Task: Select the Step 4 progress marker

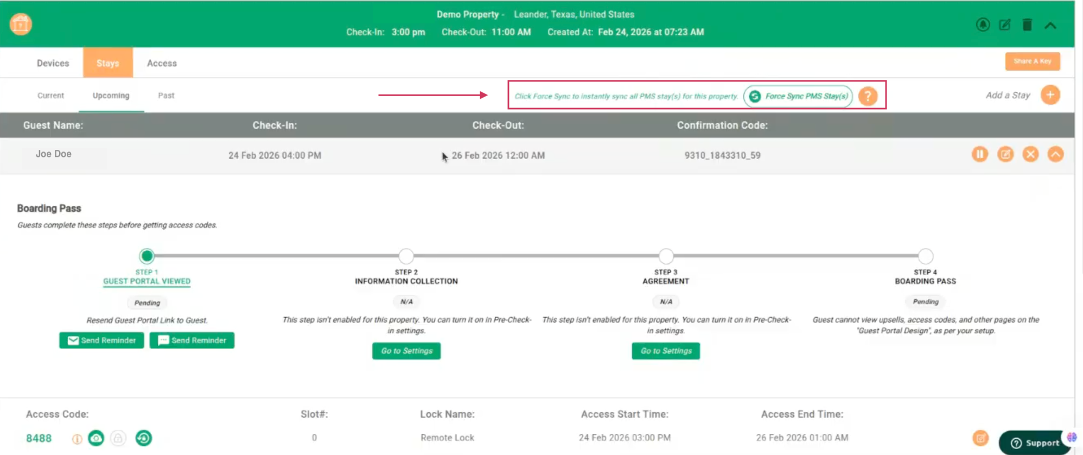Action: 926,256
